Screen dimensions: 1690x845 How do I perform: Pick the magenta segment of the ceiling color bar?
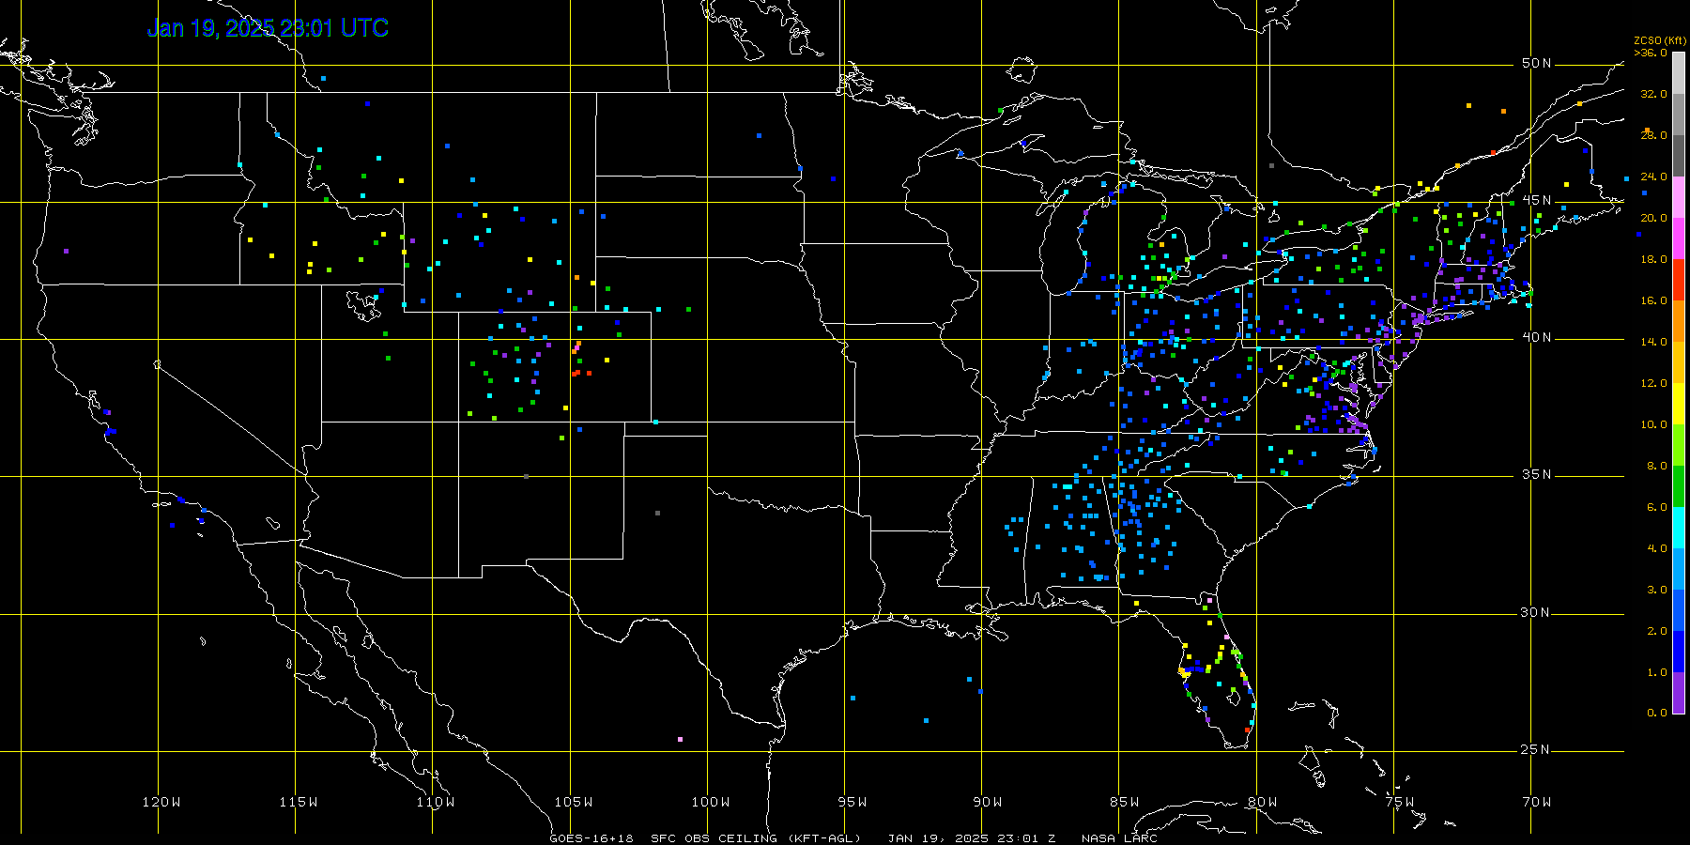[1679, 238]
